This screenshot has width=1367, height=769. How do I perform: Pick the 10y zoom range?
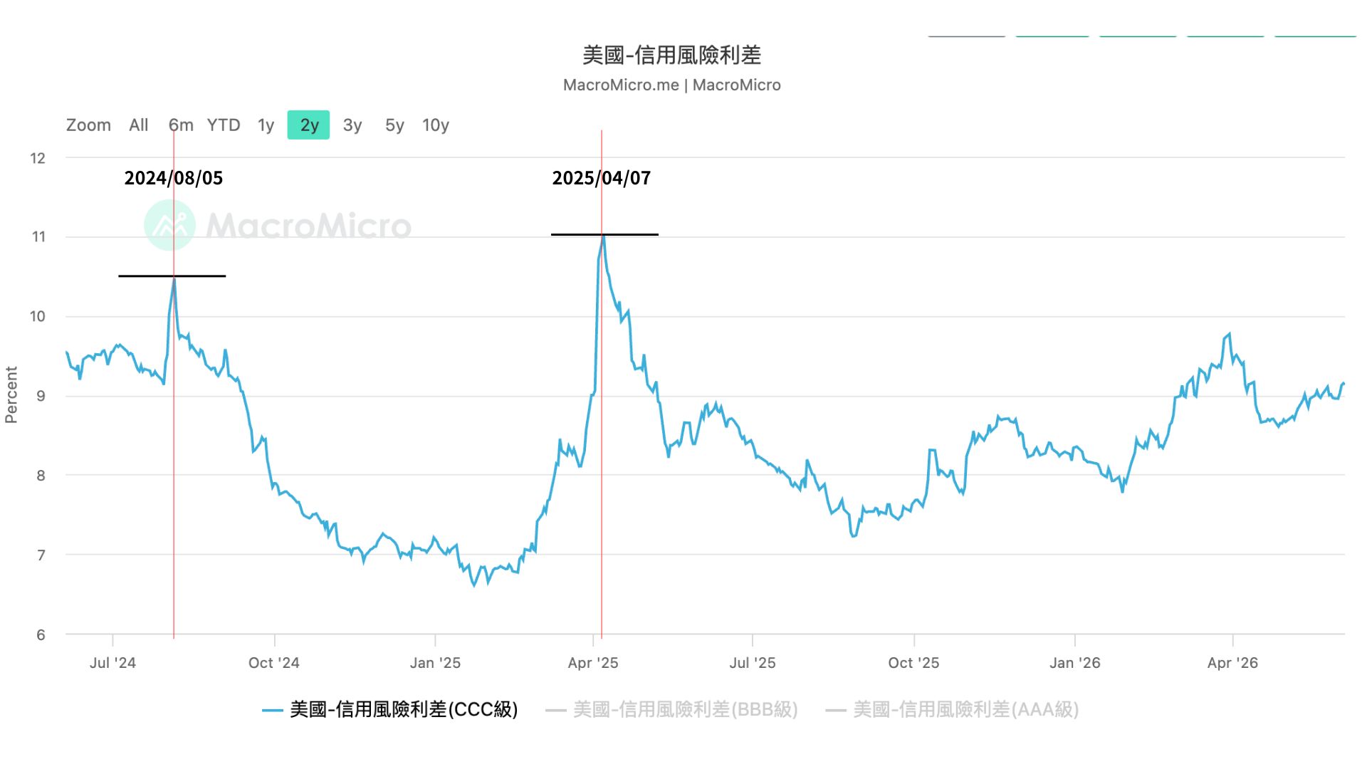coord(436,125)
